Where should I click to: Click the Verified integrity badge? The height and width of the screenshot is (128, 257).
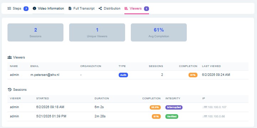pos(172,117)
